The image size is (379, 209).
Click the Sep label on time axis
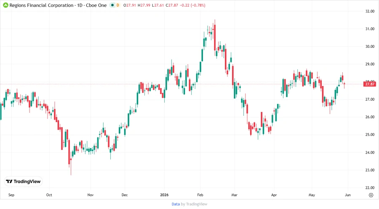11,195
